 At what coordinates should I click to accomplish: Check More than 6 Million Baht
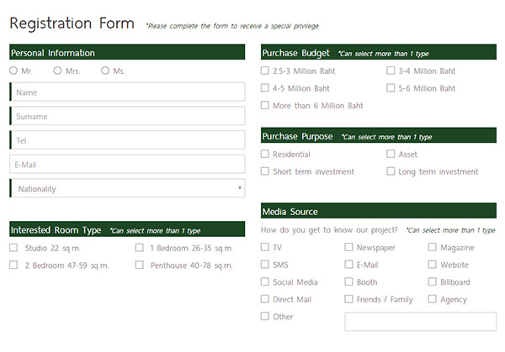click(x=265, y=106)
